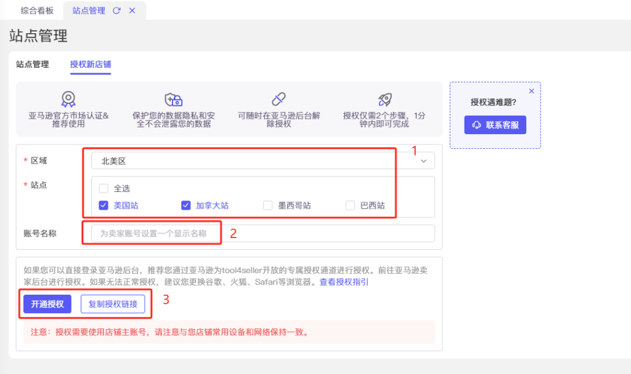Close the 站点管理 tab

point(132,10)
